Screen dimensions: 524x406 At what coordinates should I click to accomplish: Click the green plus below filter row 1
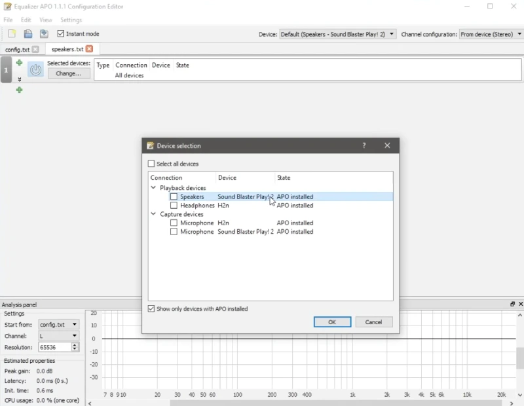tap(19, 90)
